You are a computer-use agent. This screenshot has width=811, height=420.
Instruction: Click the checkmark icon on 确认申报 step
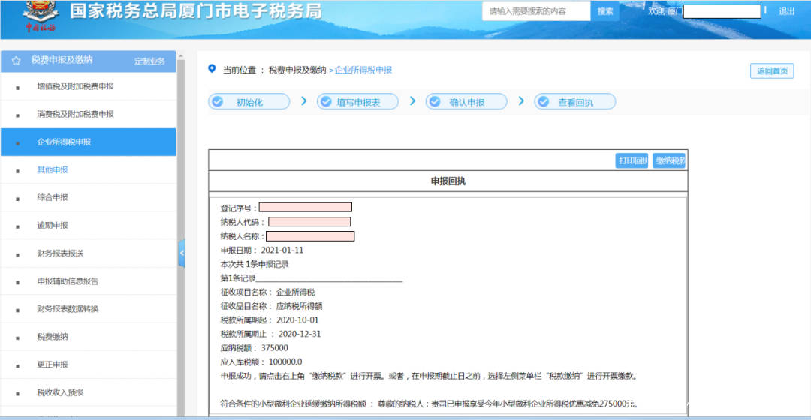click(435, 102)
